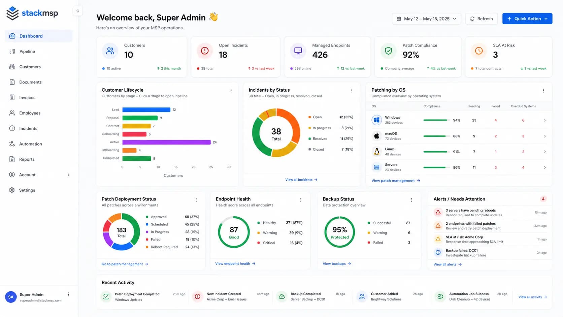Open Patching by OS options menu
The height and width of the screenshot is (317, 563).
click(x=543, y=91)
